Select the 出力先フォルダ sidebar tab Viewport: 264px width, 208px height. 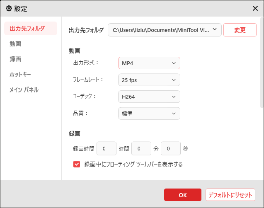pyautogui.click(x=31, y=29)
